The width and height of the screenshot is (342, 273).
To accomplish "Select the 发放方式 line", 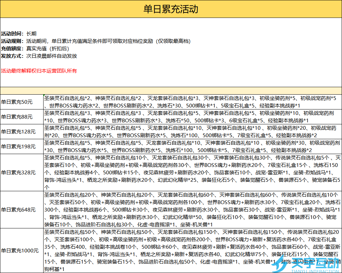I will (x=39, y=56).
